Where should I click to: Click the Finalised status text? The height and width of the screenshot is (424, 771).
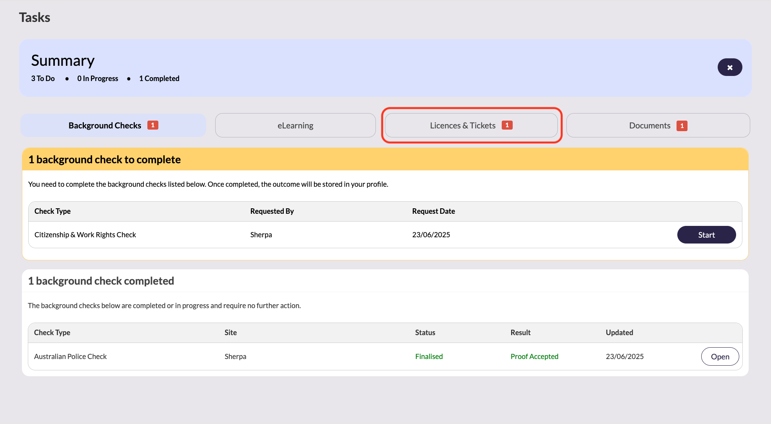pyautogui.click(x=429, y=357)
